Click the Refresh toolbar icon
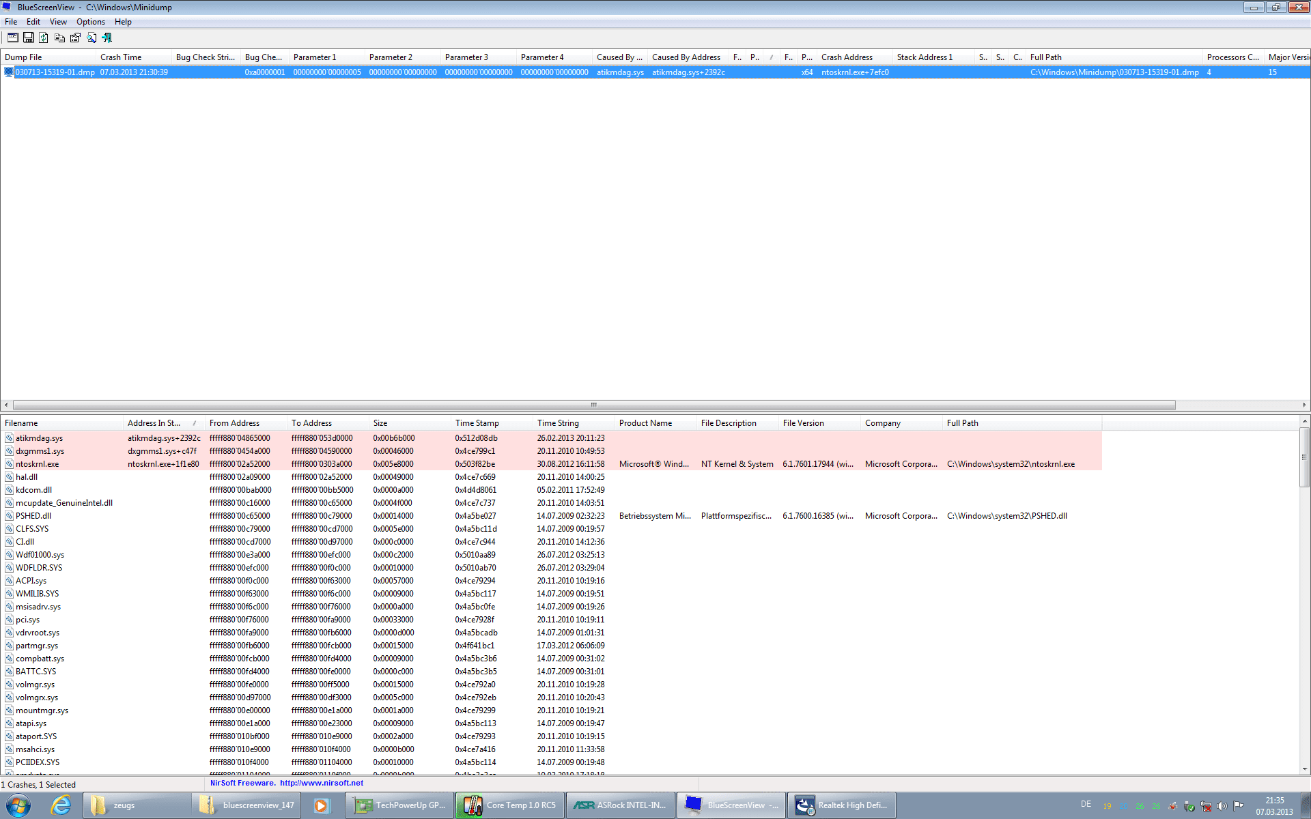1311x819 pixels. pos(44,38)
